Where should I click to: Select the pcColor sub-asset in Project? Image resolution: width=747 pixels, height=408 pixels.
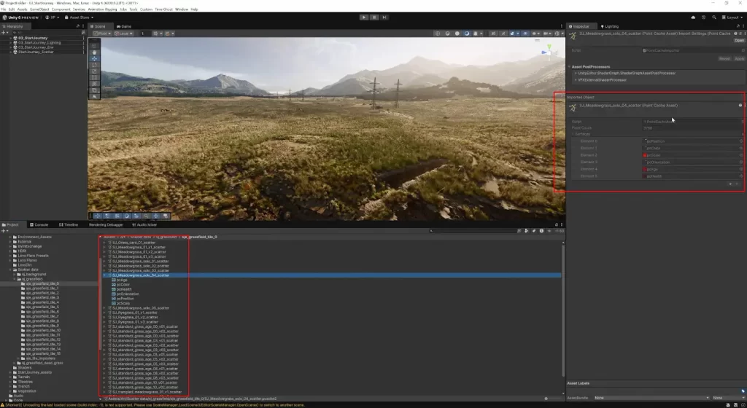pos(121,285)
